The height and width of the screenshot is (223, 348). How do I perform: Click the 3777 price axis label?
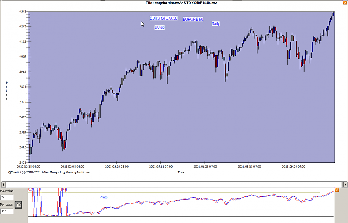click(23, 102)
